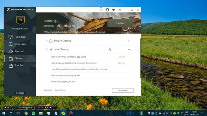Open Task View on the taskbar
The height and width of the screenshot is (116, 207).
pos(18,113)
